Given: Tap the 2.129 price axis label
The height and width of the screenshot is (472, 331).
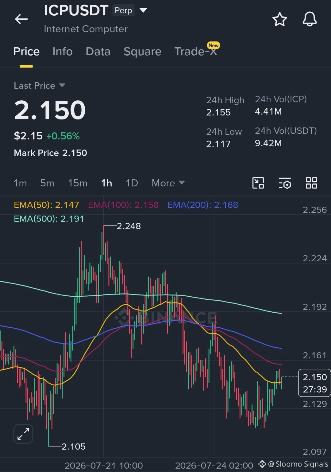Looking at the screenshot, I should tap(315, 404).
